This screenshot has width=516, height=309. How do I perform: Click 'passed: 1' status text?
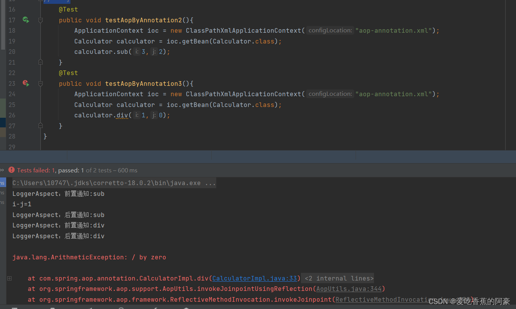click(x=71, y=170)
